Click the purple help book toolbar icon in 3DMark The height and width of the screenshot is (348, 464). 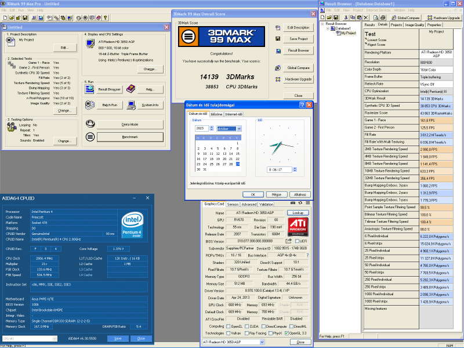coord(99,18)
